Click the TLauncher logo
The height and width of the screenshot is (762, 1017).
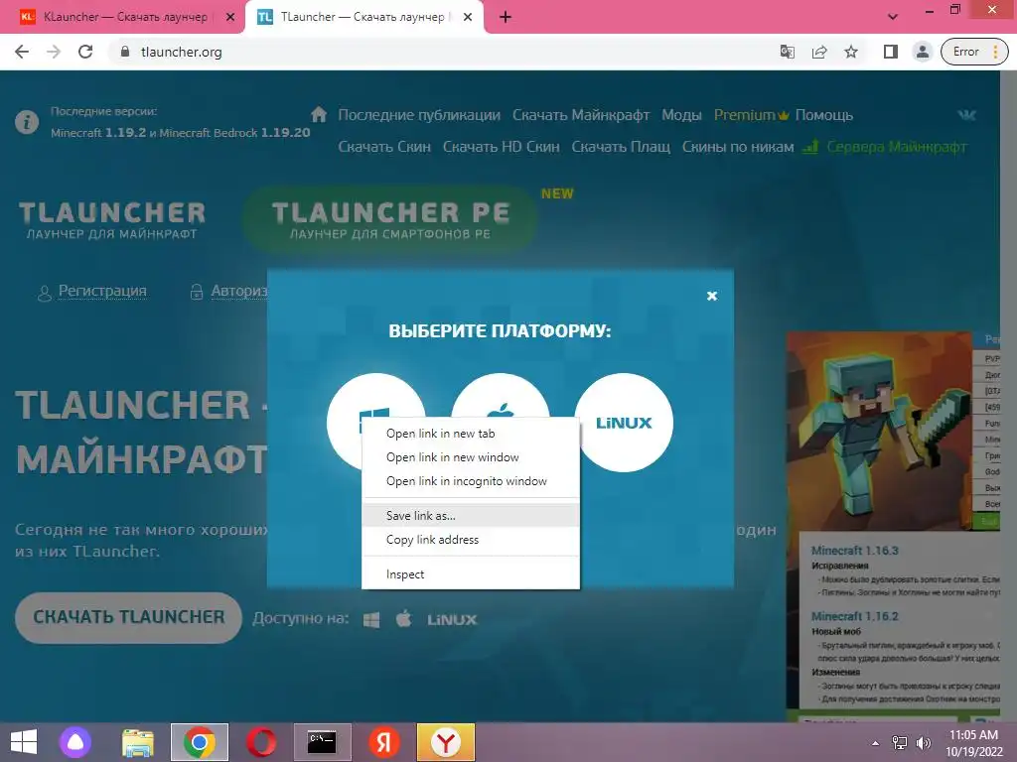[x=111, y=220]
